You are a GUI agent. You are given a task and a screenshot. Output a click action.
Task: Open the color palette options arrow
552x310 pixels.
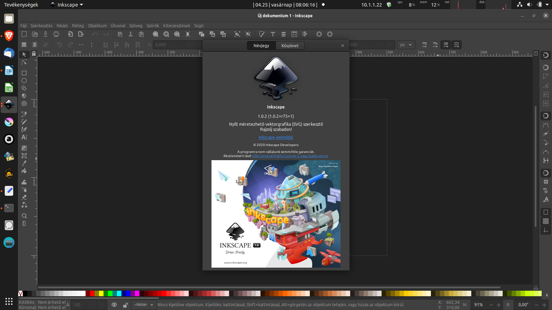click(x=546, y=295)
